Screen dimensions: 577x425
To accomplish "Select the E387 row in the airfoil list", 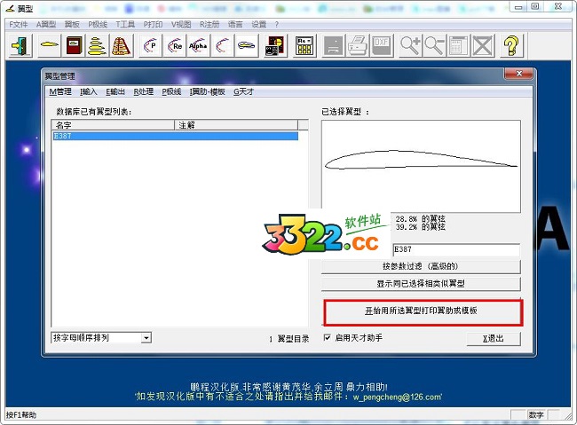I will pyautogui.click(x=175, y=136).
